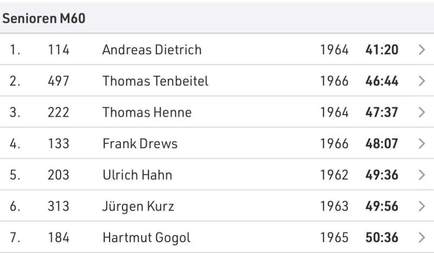Screen dimensions: 434x254
Task: Tap the arrow next to Ulrich Hahn's 49:36
Action: point(422,175)
